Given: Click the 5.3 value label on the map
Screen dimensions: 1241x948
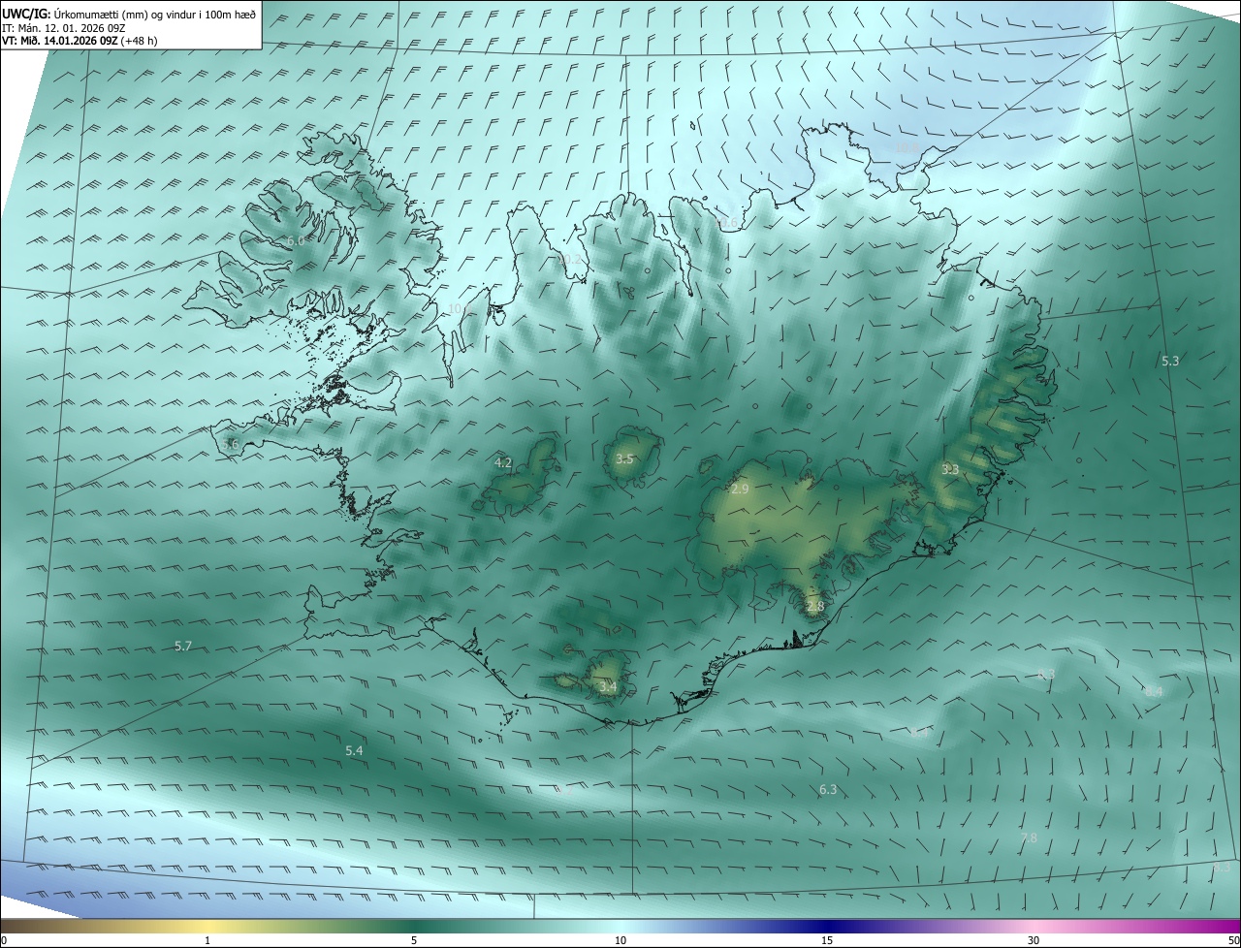Looking at the screenshot, I should [1170, 361].
